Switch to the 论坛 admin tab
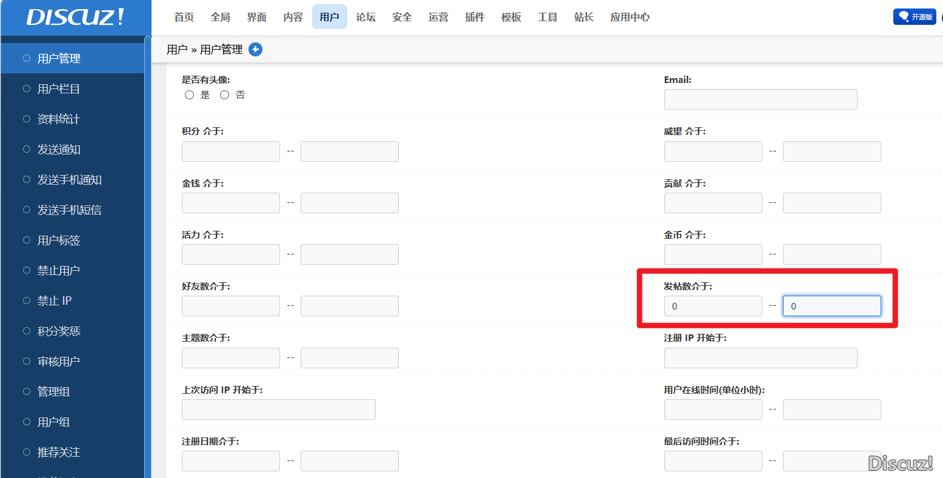The height and width of the screenshot is (478, 943). pos(365,17)
